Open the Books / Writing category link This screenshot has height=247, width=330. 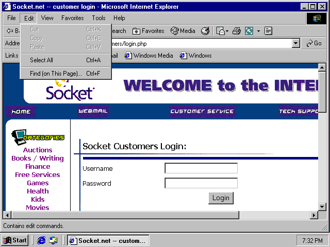tap(38, 158)
